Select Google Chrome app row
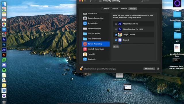The height and width of the screenshot is (104, 184). coord(133,35)
